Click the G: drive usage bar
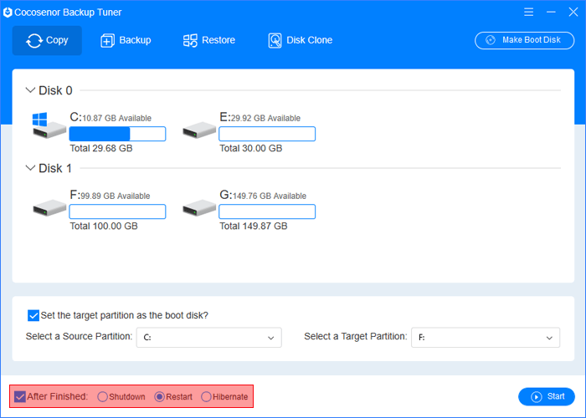The image size is (586, 418). (267, 212)
